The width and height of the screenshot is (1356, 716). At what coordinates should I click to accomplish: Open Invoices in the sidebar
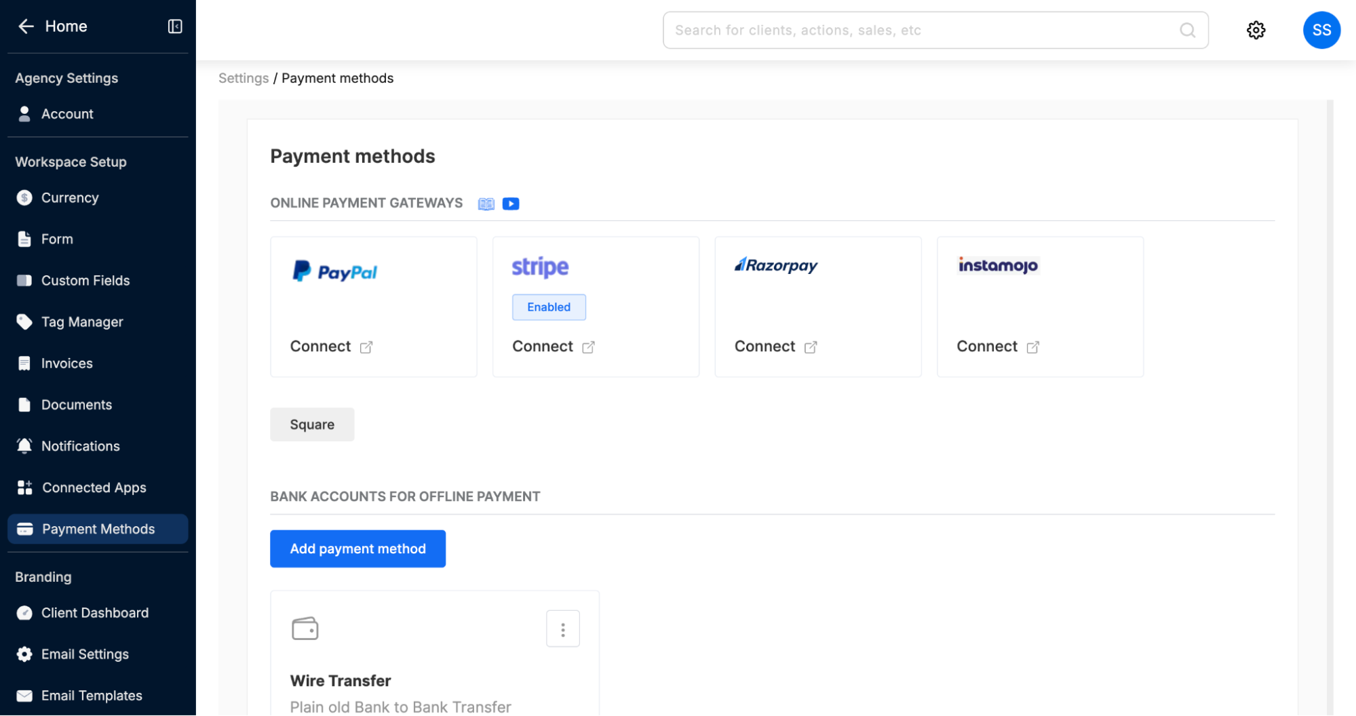pyautogui.click(x=98, y=363)
